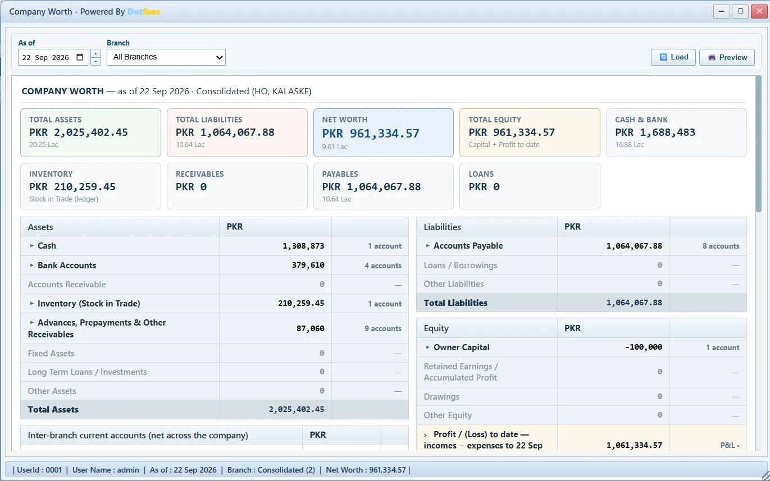
Task: Click the Loans / Borrowings row label
Action: [x=461, y=265]
